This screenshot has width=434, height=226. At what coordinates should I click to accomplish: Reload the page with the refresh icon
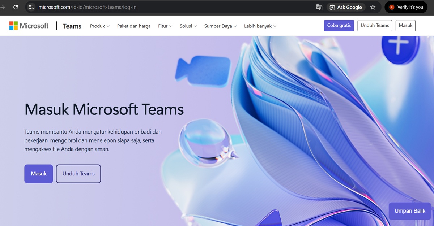coord(16,7)
